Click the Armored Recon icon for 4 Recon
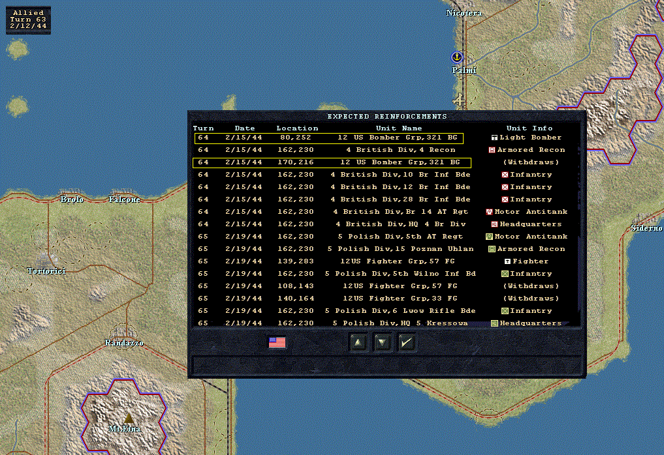This screenshot has width=664, height=455. click(492, 150)
